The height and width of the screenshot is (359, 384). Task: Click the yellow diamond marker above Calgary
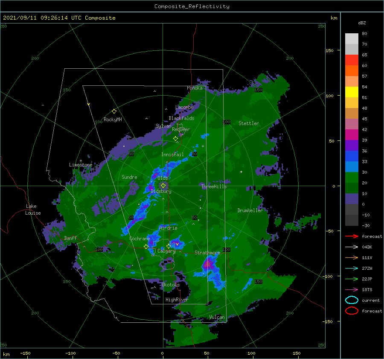pos(169,246)
